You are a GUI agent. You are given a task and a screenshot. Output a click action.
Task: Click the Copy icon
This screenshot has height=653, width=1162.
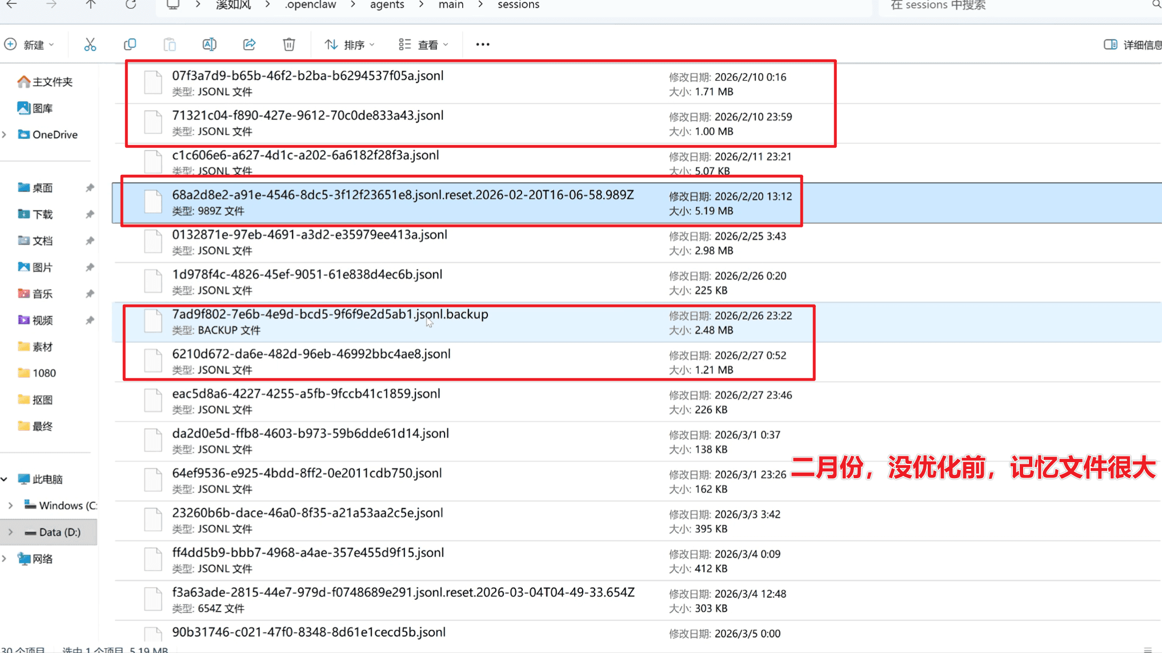[130, 44]
